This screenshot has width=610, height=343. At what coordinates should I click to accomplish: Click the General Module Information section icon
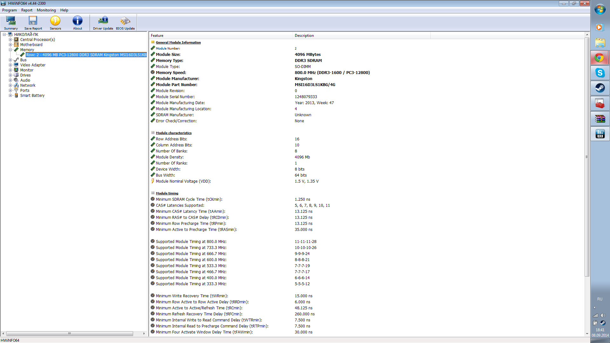pyautogui.click(x=152, y=42)
